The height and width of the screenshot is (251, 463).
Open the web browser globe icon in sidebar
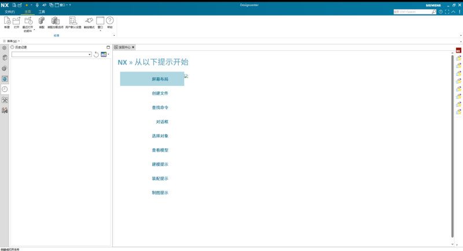pos(5,78)
